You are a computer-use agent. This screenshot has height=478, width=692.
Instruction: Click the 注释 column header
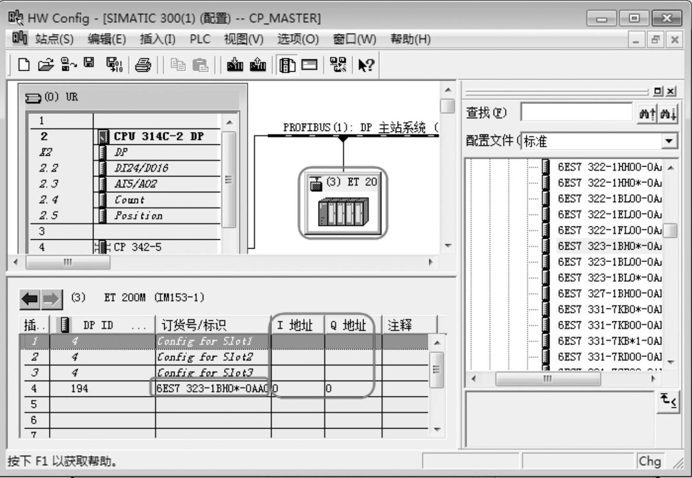(x=409, y=325)
